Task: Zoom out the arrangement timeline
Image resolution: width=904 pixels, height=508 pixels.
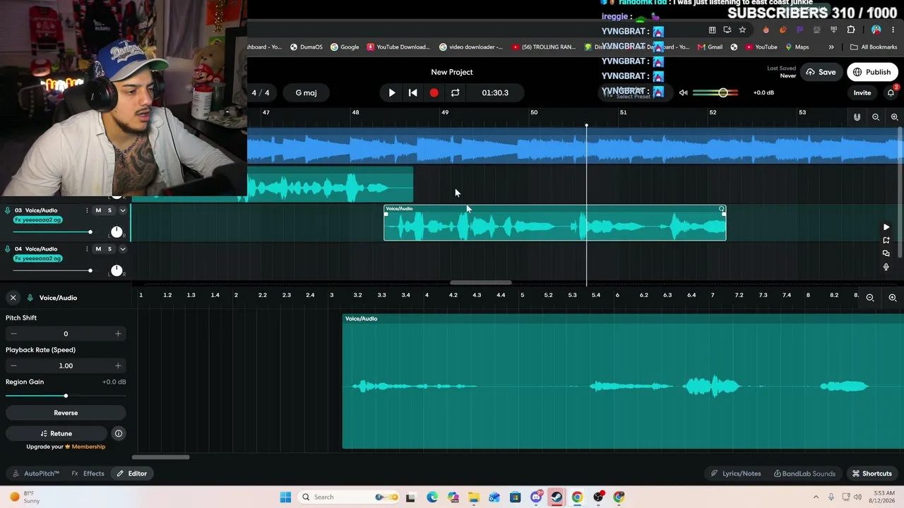Action: tap(876, 117)
